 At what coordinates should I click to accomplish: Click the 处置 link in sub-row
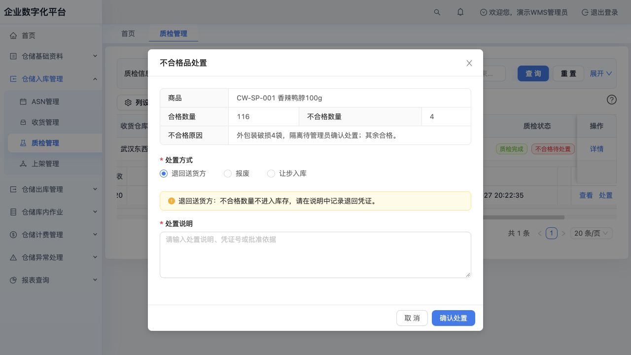[606, 195]
